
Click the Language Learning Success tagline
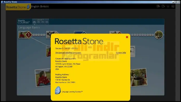(72, 92)
